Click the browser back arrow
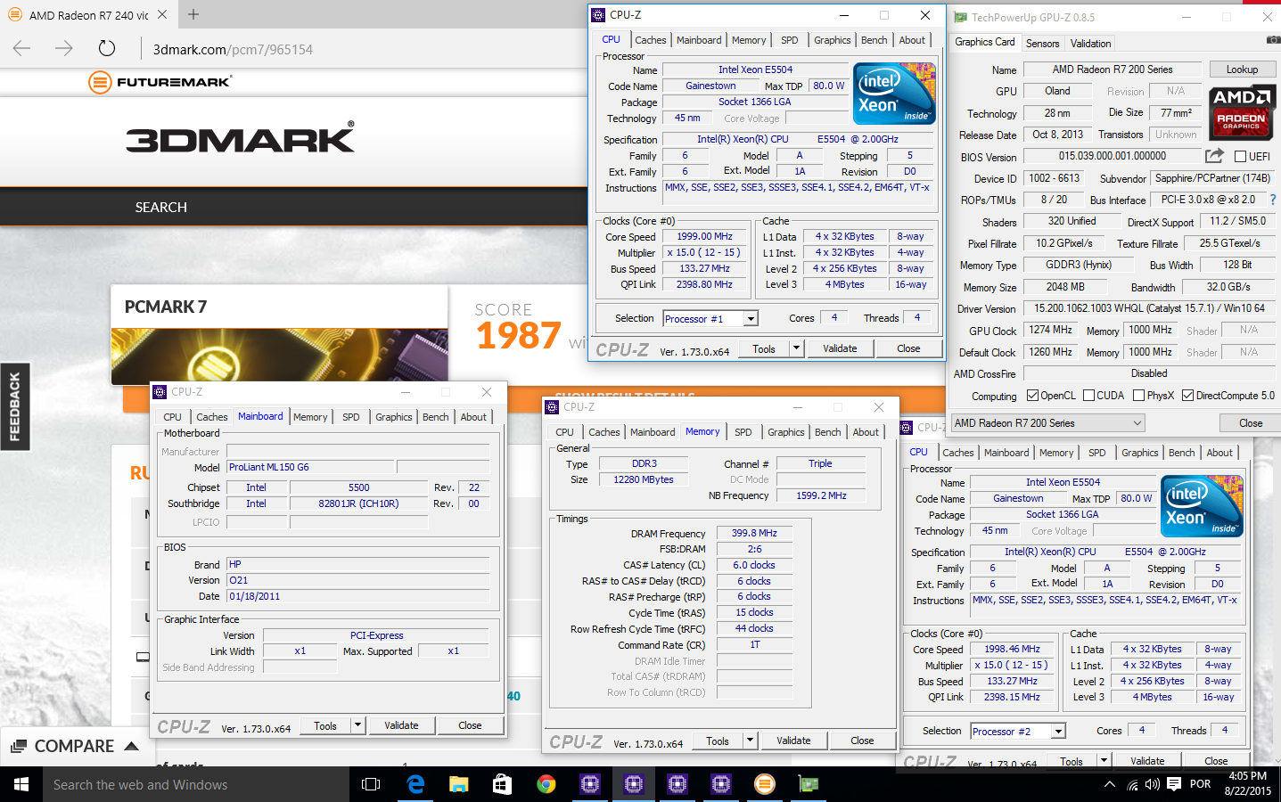Image resolution: width=1281 pixels, height=802 pixels. 21,49
